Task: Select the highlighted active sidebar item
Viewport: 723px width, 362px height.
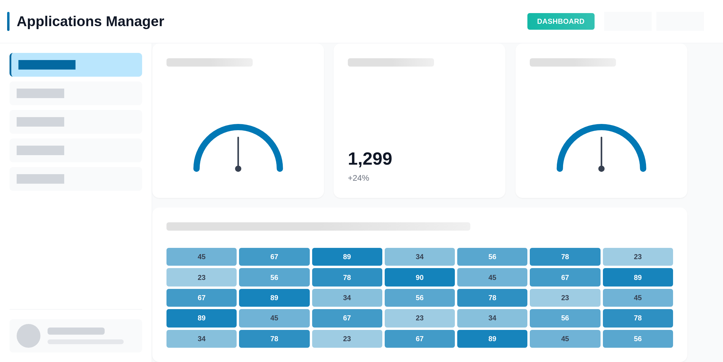Action: 76,65
